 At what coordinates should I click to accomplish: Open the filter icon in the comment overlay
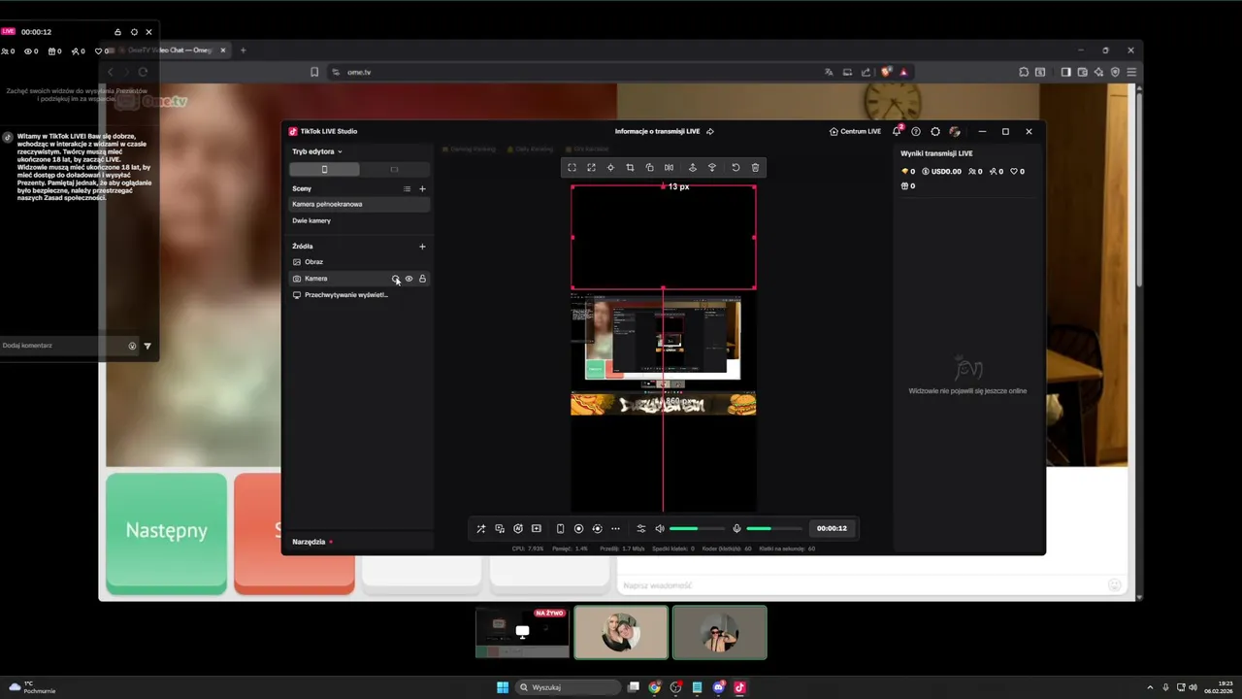point(147,346)
